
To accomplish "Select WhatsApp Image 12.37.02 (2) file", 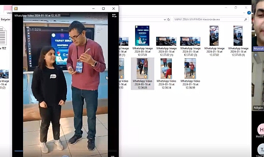I will tap(190, 46).
